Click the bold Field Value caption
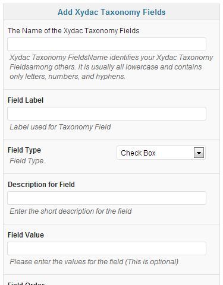223x285 pixels. (x=26, y=235)
